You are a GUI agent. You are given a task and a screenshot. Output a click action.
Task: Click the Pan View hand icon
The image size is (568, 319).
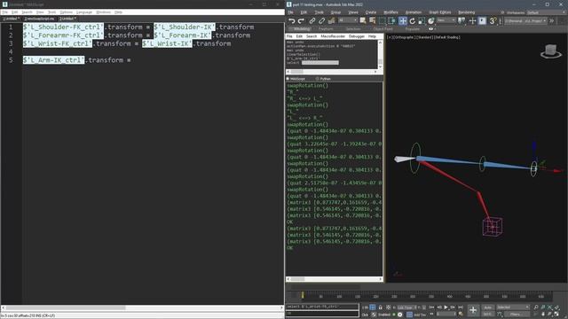tap(543, 314)
